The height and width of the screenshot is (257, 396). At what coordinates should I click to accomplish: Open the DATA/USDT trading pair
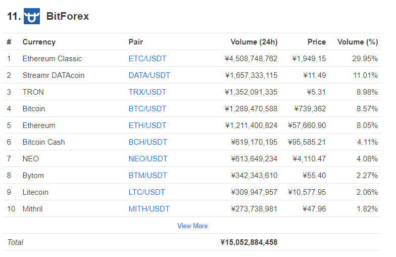pyautogui.click(x=149, y=75)
